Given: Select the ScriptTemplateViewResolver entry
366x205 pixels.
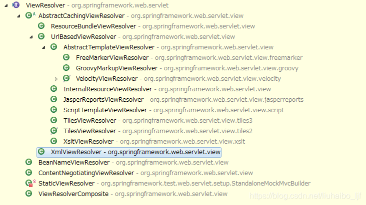Looking at the screenshot, I should tap(173, 110).
